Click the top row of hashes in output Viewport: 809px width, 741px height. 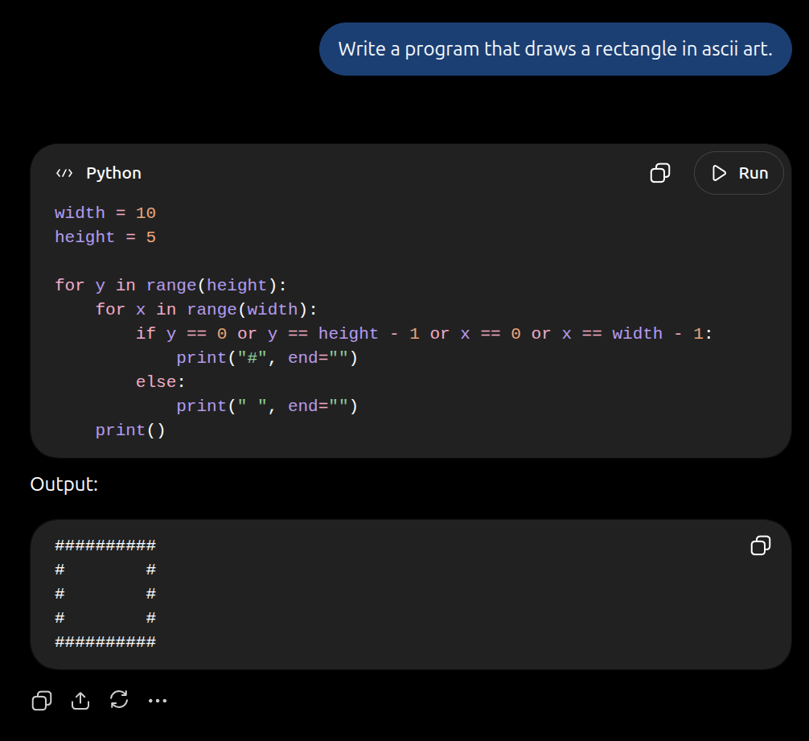(x=105, y=545)
